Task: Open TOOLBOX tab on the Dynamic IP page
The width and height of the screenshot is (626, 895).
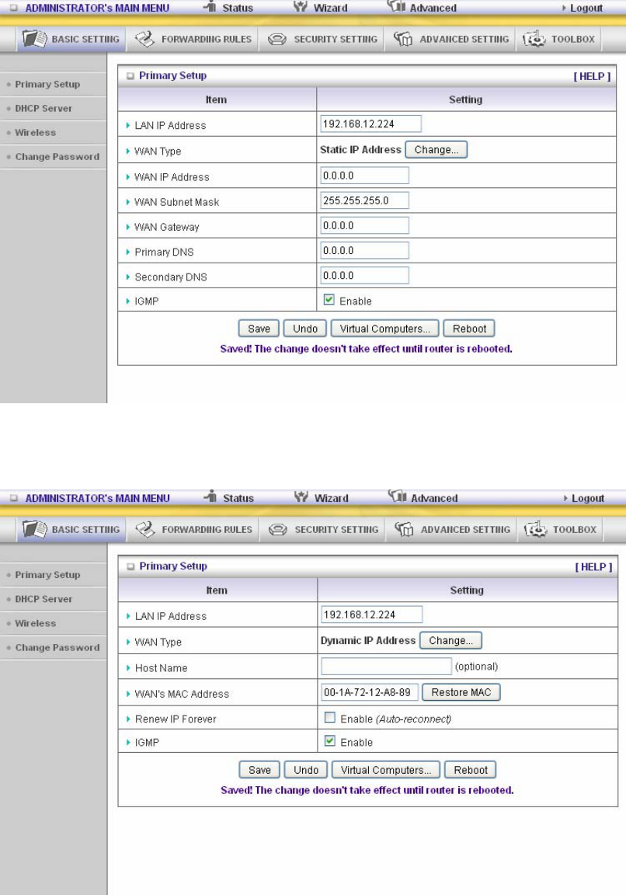Action: (559, 530)
